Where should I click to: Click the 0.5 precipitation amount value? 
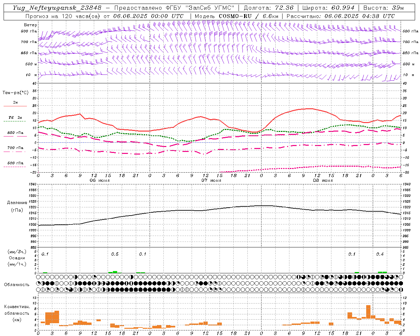115,254
